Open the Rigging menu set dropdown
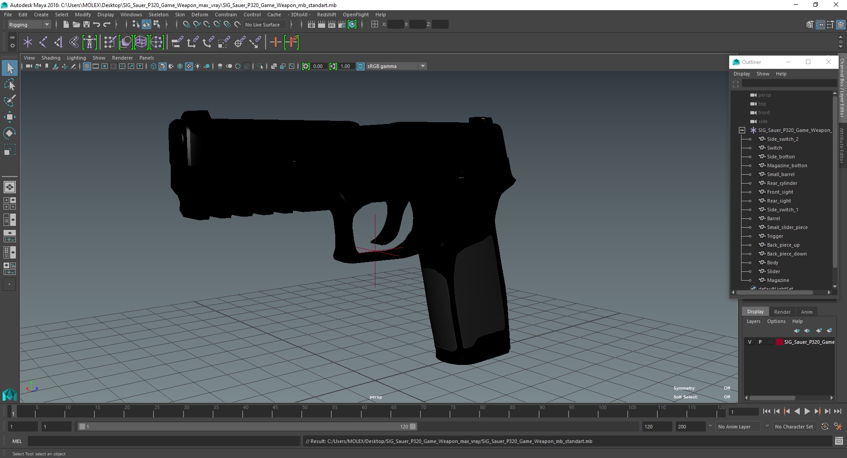This screenshot has width=847, height=458. [29, 25]
